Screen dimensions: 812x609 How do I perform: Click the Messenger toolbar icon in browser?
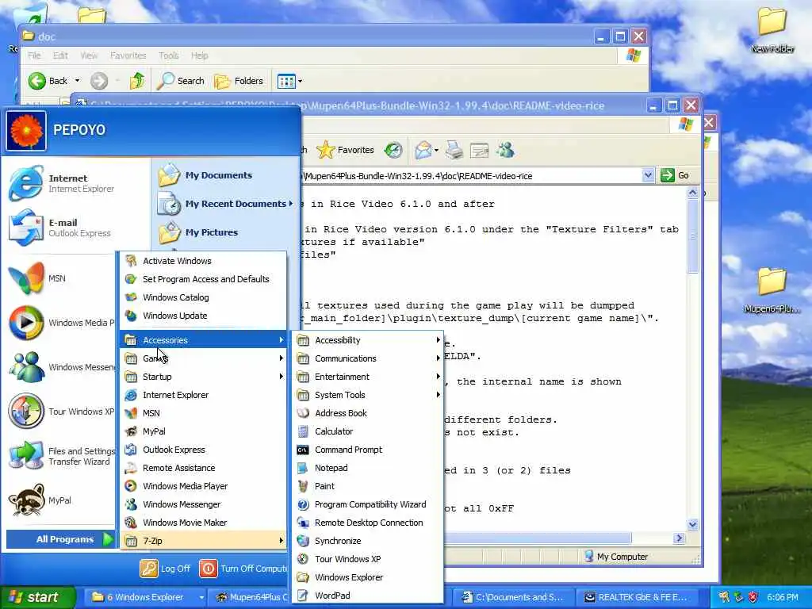[505, 150]
